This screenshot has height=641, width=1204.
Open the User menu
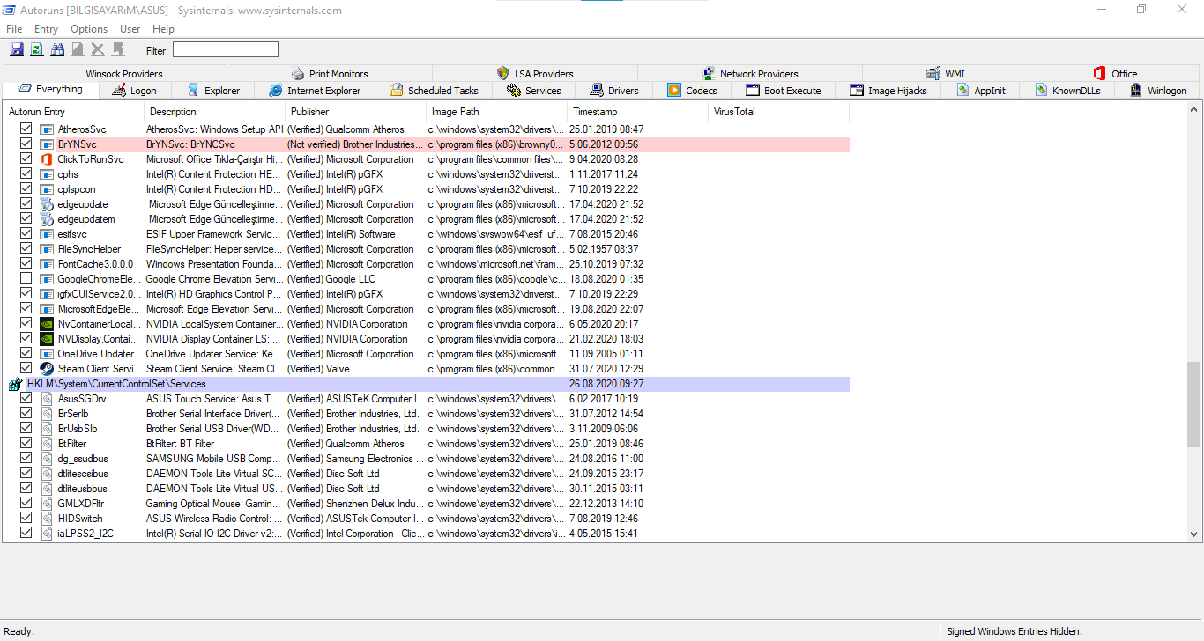tap(130, 29)
